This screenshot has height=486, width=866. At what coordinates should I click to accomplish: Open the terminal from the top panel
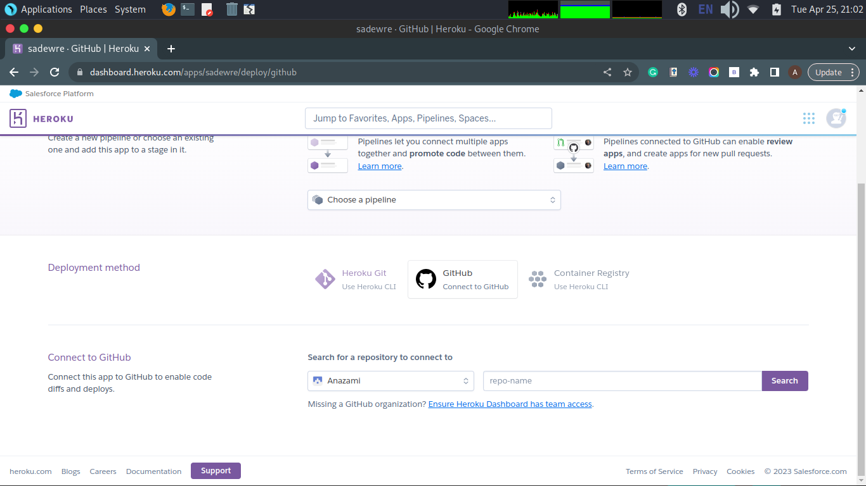click(x=186, y=9)
